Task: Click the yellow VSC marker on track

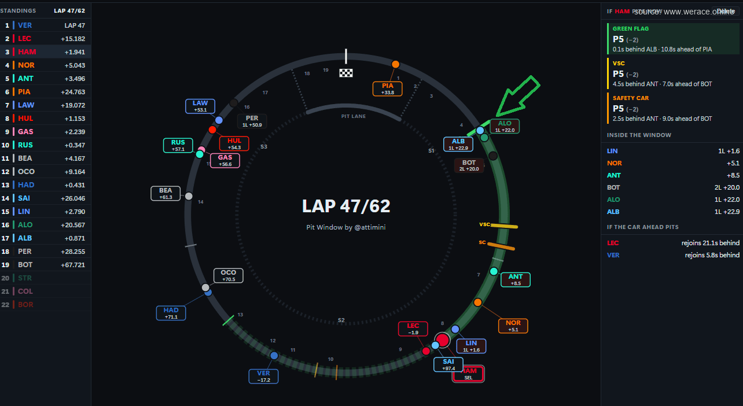Action: pos(504,226)
